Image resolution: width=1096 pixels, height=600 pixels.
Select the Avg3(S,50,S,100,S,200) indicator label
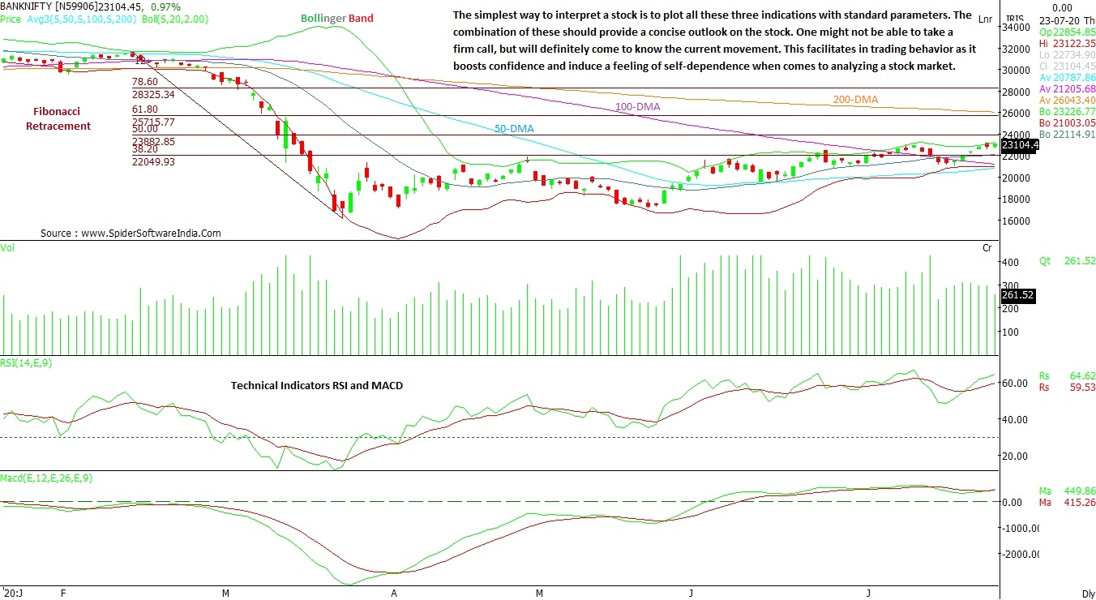coord(81,17)
